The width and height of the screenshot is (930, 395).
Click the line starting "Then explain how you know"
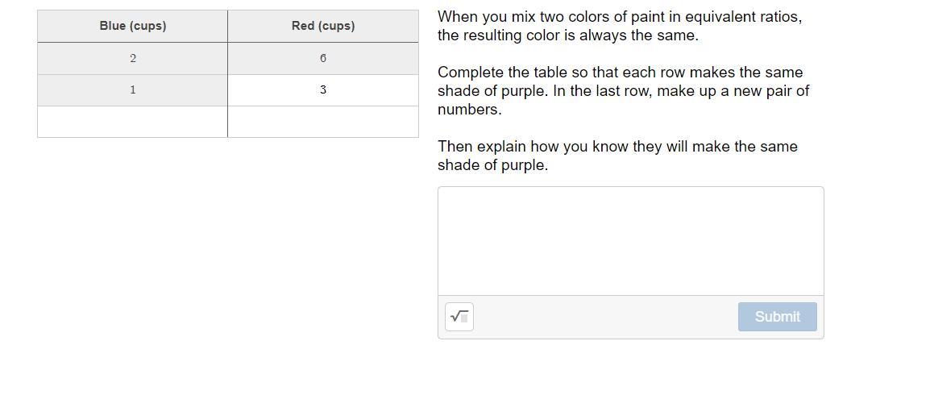617,147
